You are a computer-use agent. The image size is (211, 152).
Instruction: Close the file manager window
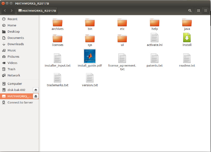pos(3,3)
